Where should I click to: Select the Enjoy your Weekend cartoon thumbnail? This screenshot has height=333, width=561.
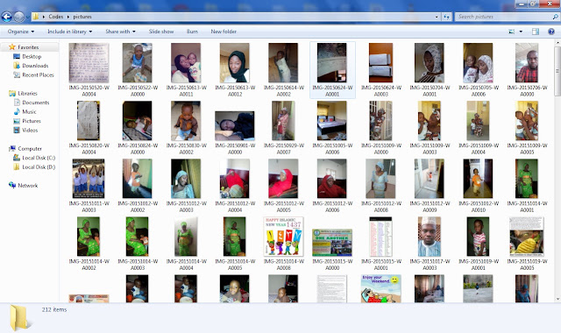coord(380,288)
